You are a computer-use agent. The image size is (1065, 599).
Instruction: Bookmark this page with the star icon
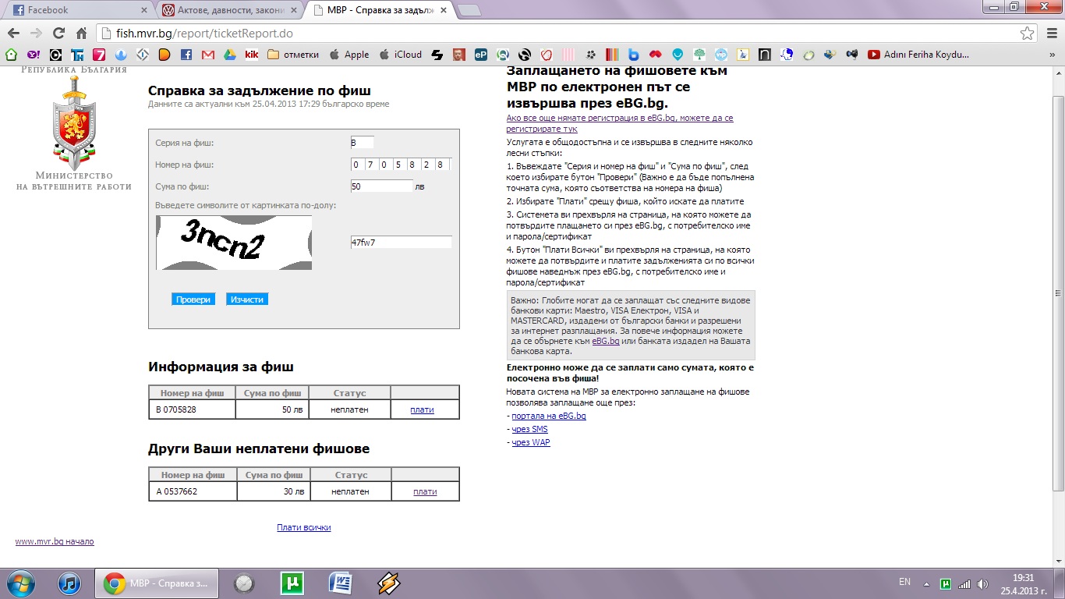coord(1028,34)
